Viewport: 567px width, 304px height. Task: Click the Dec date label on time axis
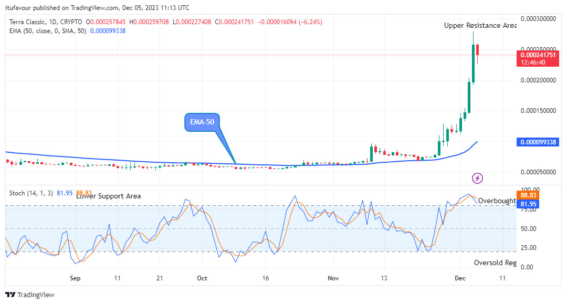tap(460, 278)
